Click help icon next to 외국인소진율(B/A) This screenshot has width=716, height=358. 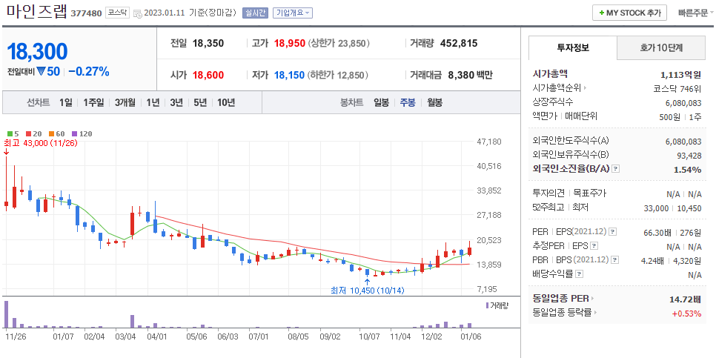[615, 169]
